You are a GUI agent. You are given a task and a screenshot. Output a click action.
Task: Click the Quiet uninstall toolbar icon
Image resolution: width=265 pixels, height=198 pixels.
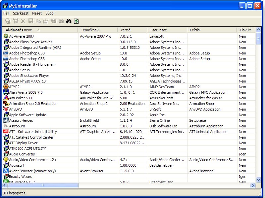[x=16, y=21]
